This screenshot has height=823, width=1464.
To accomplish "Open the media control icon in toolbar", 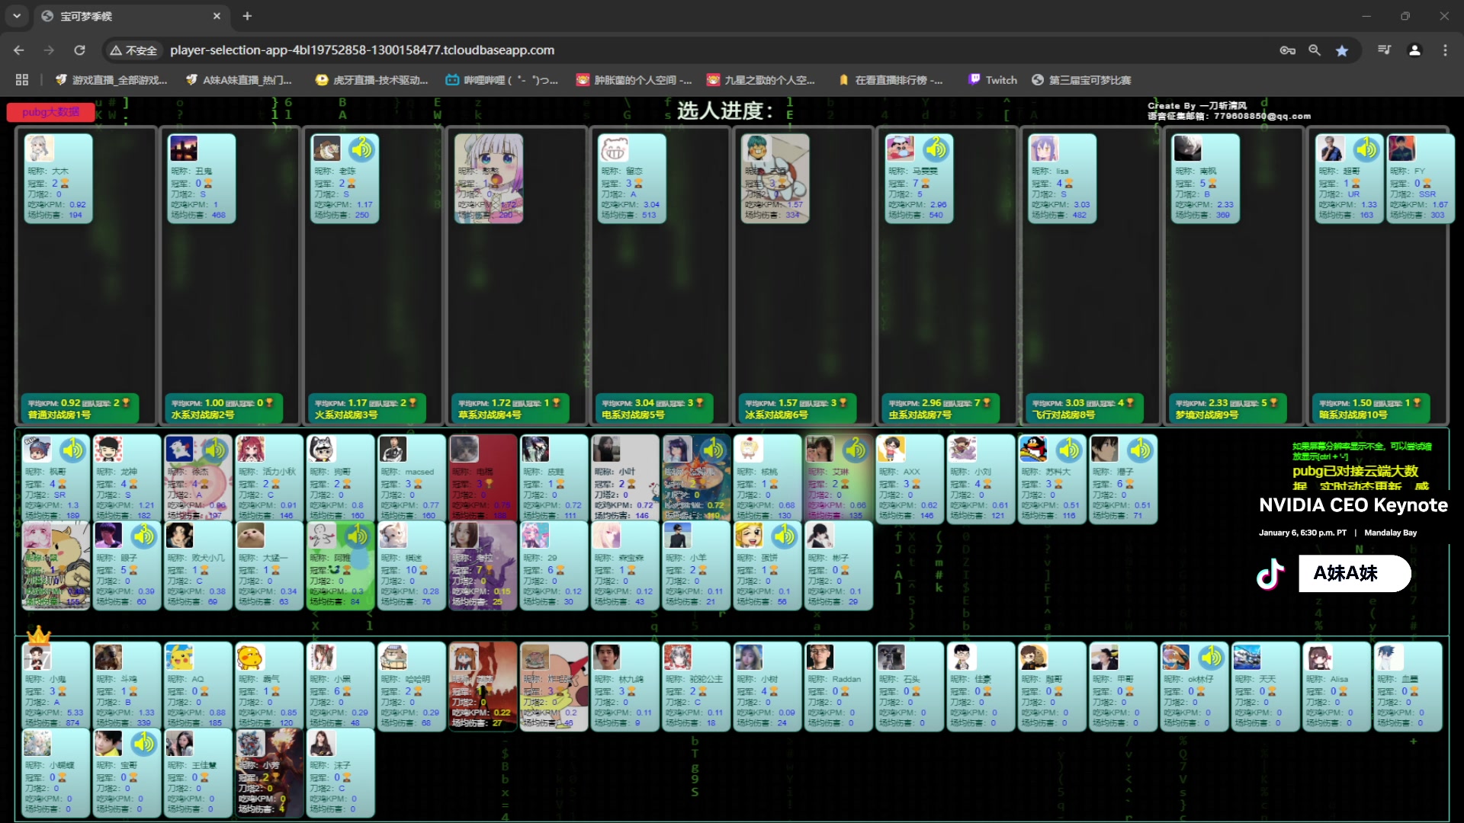I will coord(1385,50).
